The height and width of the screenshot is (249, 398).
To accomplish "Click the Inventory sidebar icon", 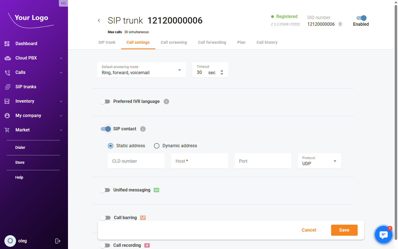I will (x=7, y=101).
